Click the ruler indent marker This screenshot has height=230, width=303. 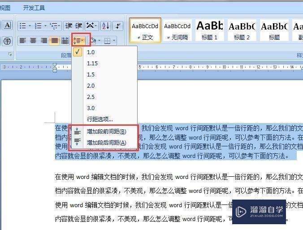pos(55,68)
